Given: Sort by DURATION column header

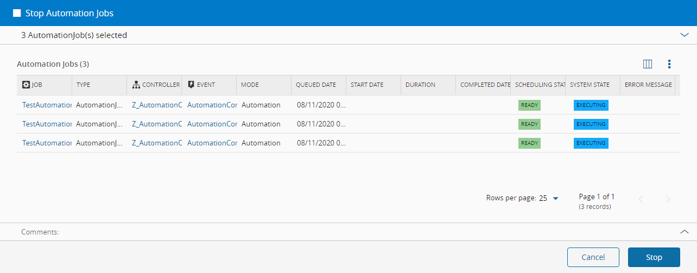Looking at the screenshot, I should pos(420,85).
